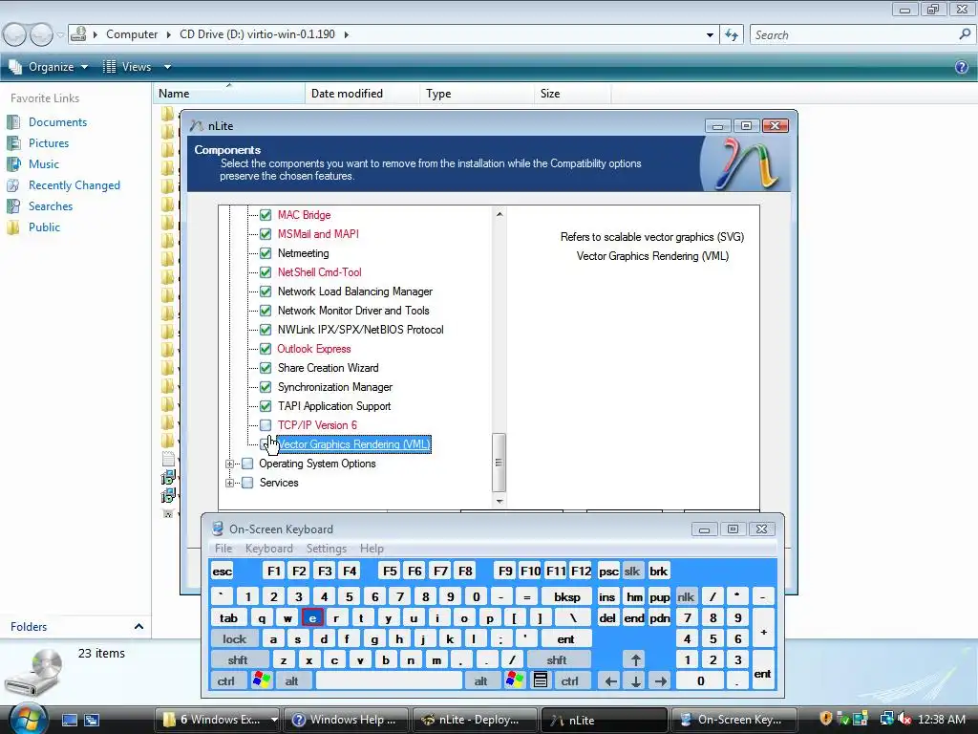Uncheck the Outlook Express checkbox
Viewport: 978px width, 734px height.
click(266, 349)
